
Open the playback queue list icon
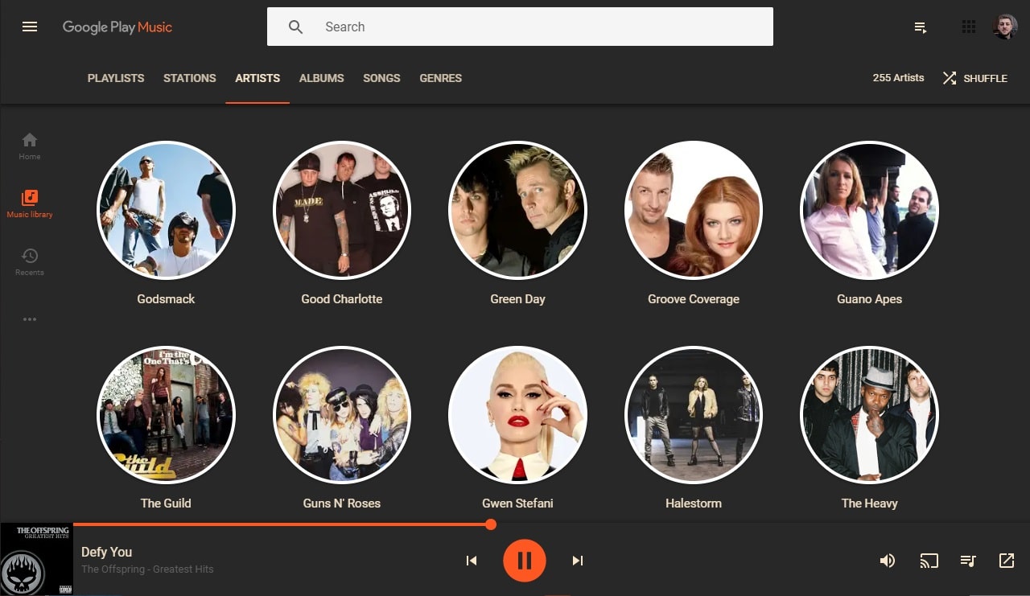pyautogui.click(x=968, y=561)
